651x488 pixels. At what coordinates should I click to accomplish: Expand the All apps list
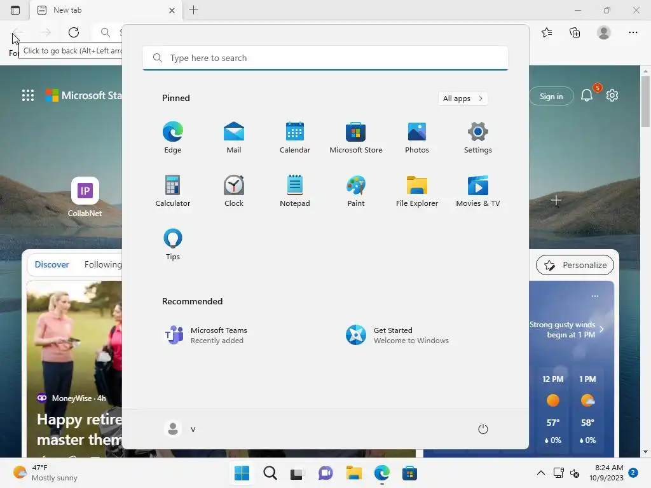click(463, 98)
